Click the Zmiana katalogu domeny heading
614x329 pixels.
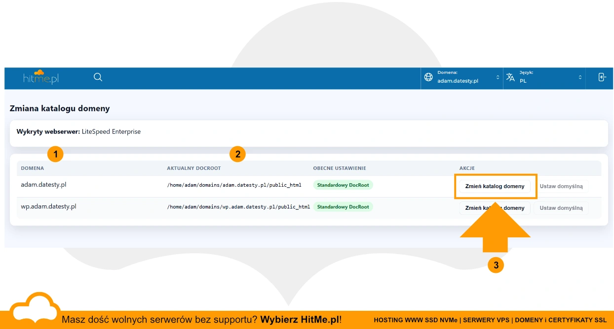tap(60, 108)
